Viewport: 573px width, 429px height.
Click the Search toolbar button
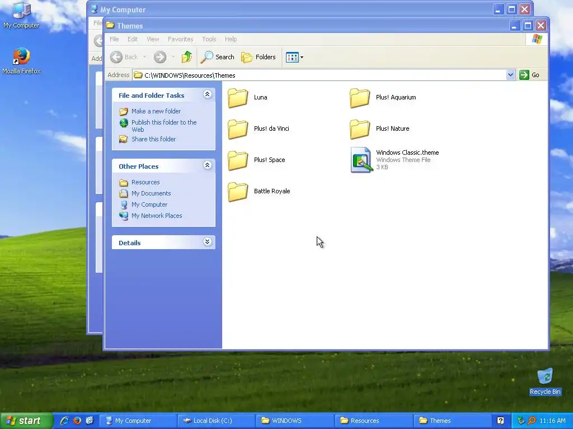(218, 57)
